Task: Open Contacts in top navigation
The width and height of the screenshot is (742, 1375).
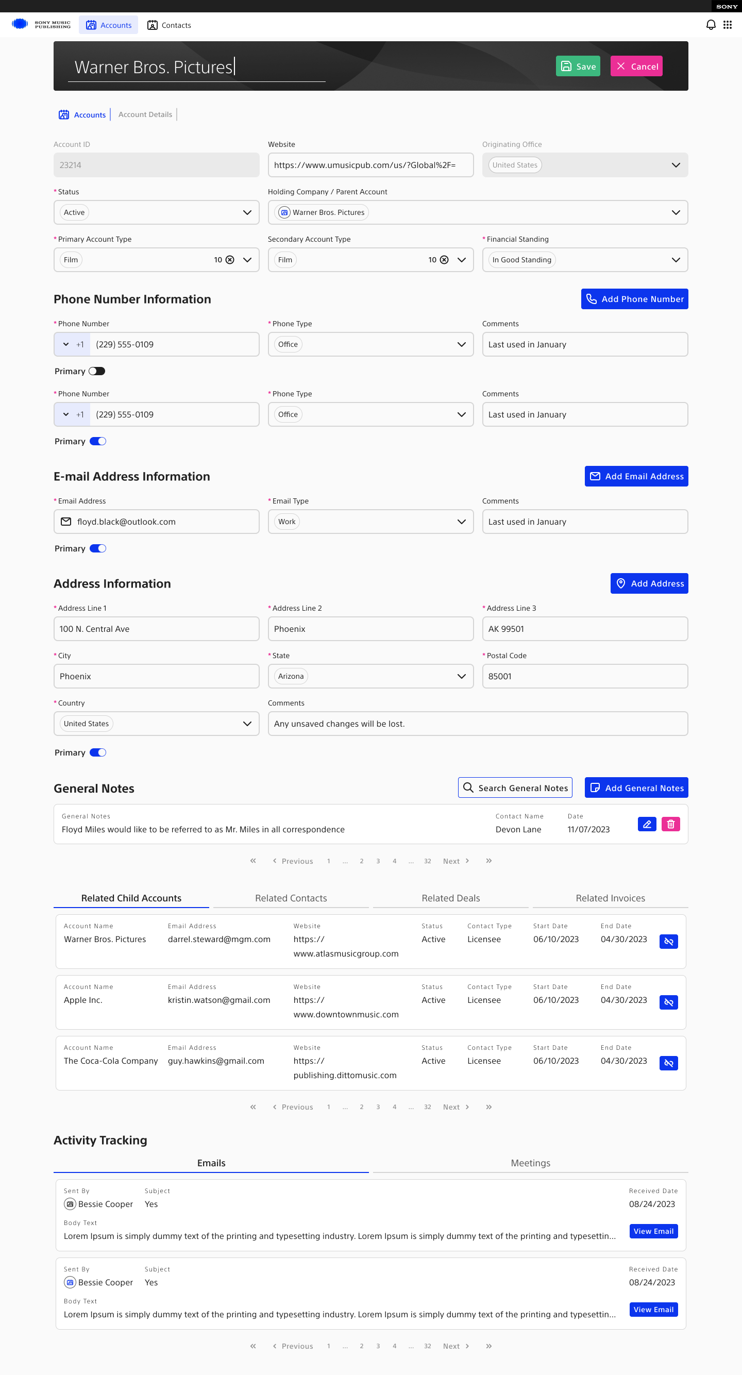Action: pos(169,25)
